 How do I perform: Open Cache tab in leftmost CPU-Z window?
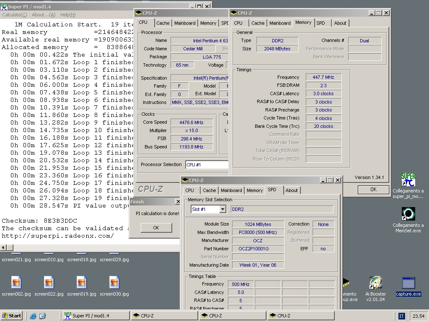(x=163, y=23)
